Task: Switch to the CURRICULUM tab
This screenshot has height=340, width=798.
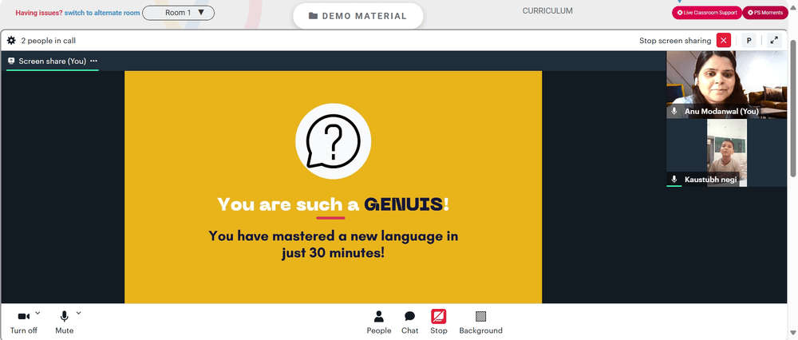Action: click(547, 10)
